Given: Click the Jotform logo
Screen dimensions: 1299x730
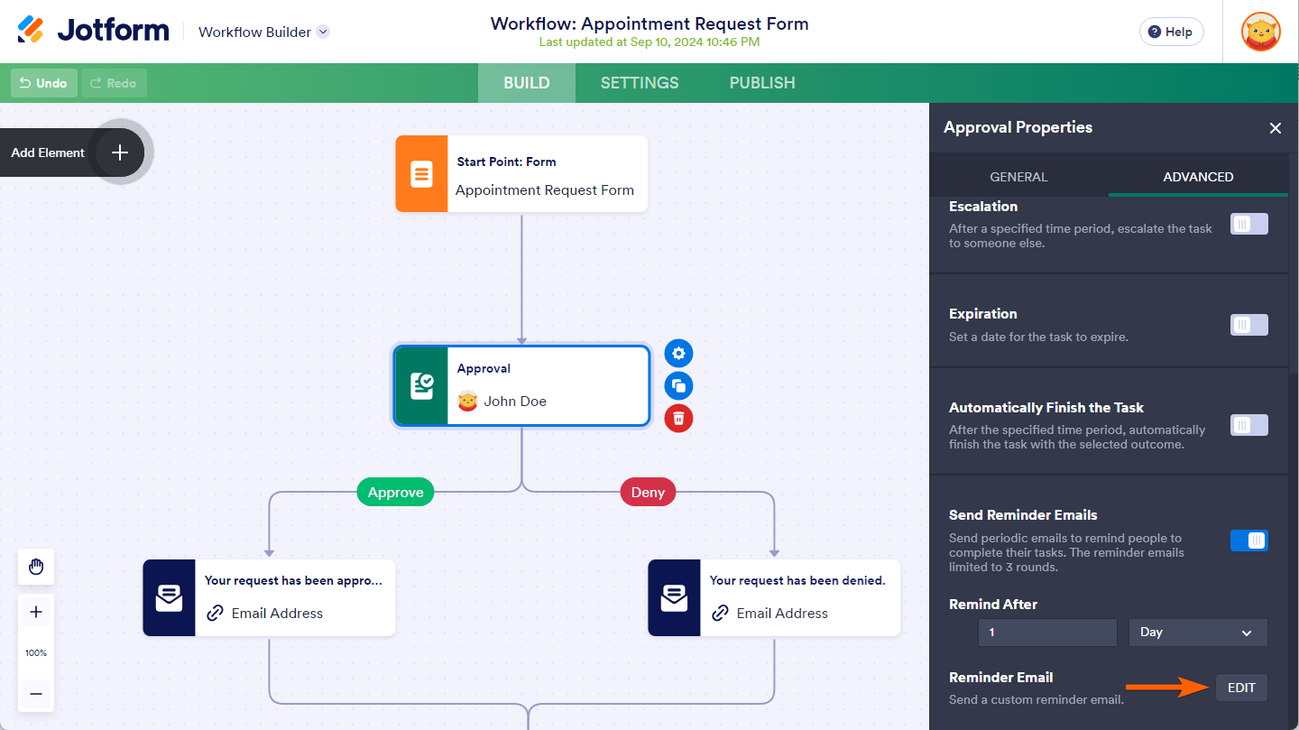Looking at the screenshot, I should (93, 31).
